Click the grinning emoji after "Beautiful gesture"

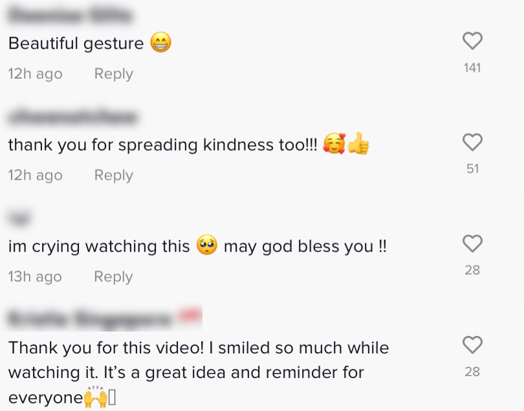160,43
